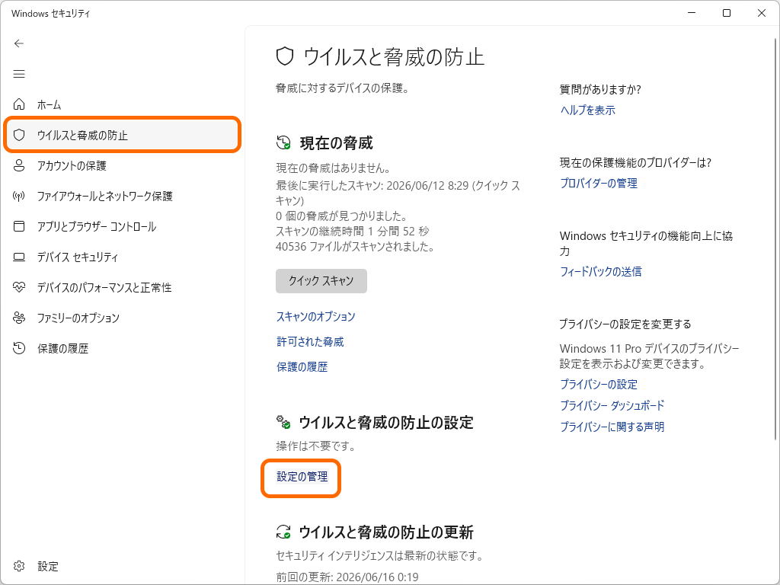The width and height of the screenshot is (780, 585).
Task: Open 設定 at sidebar bottom
Action: 122,566
